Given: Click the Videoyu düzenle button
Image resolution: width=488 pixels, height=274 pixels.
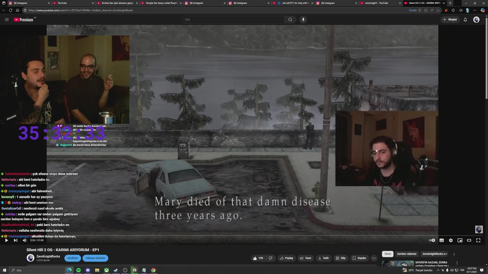Looking at the screenshot, I should 95,258.
